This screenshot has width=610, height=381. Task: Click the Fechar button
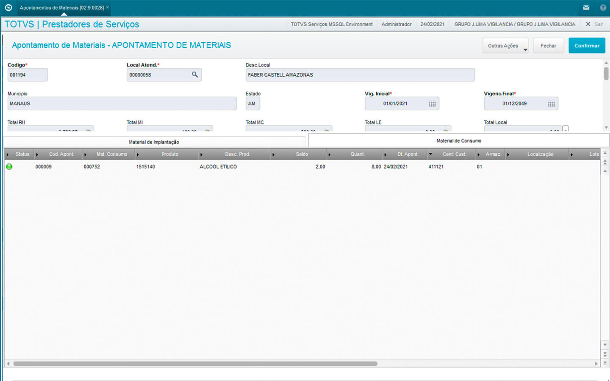pos(548,46)
